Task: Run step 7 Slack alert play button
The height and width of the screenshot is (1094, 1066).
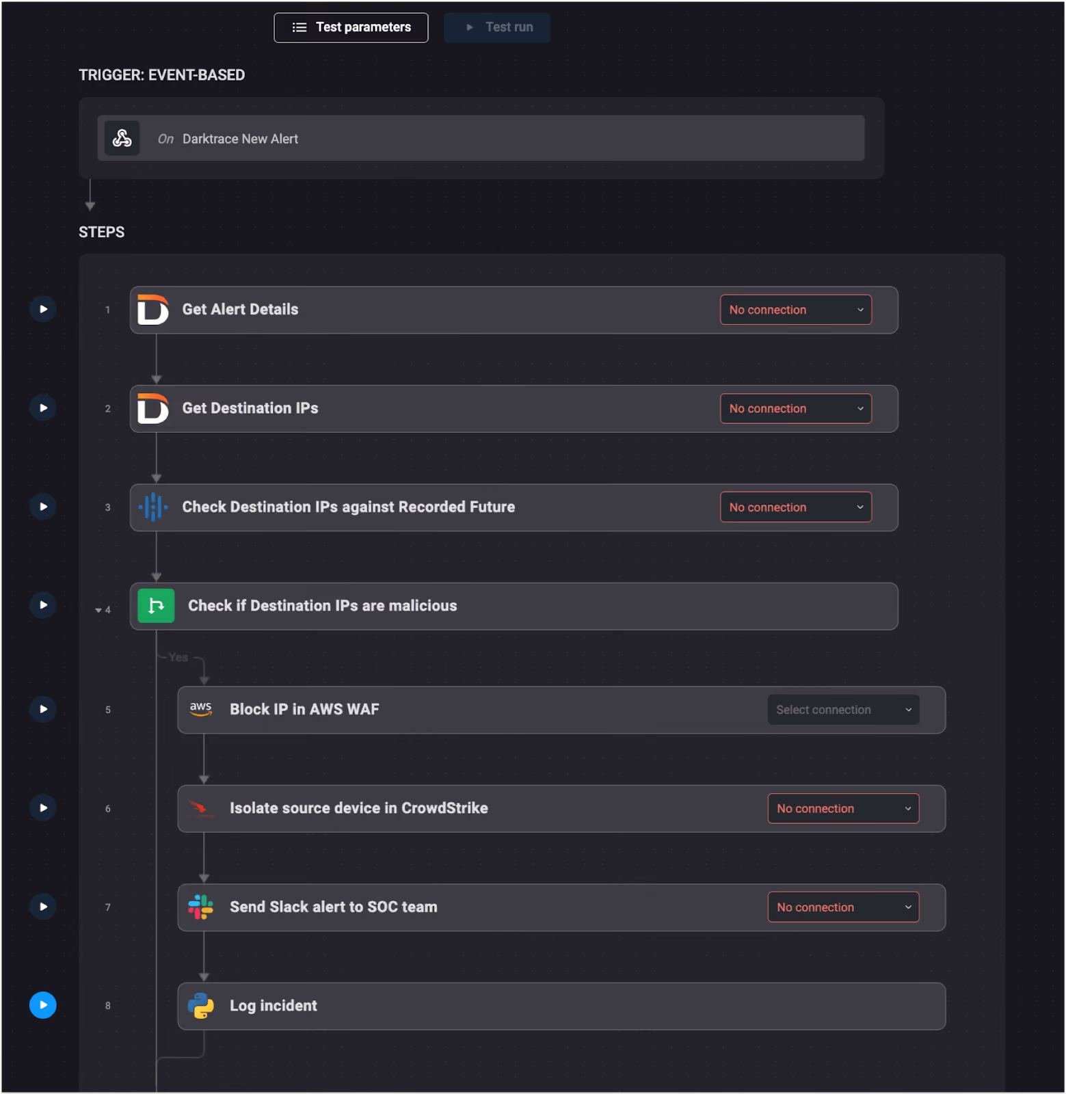Action: (43, 907)
